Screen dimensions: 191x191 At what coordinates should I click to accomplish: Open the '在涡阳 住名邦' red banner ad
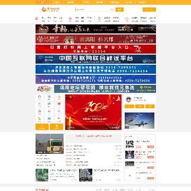pos(95,39)
